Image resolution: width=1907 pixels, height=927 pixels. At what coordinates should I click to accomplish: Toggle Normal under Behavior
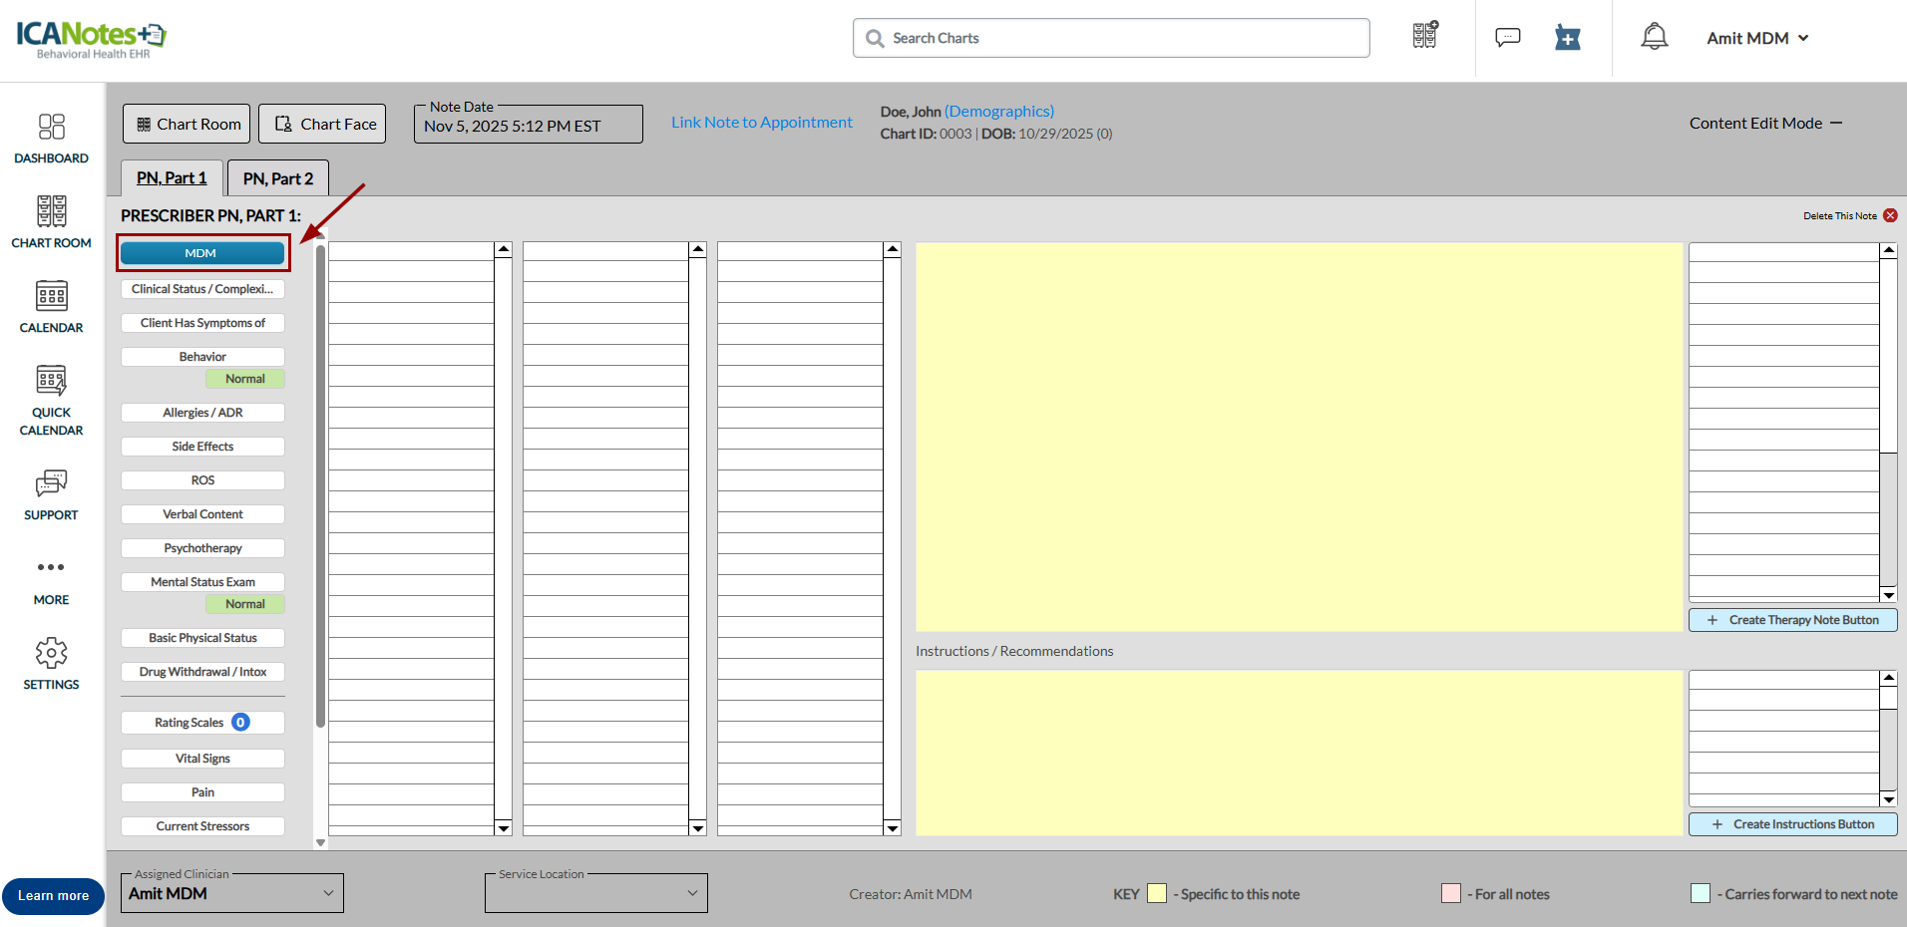point(245,379)
